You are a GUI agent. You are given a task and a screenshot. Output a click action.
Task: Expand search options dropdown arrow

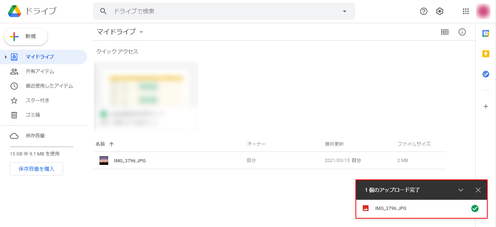[345, 11]
